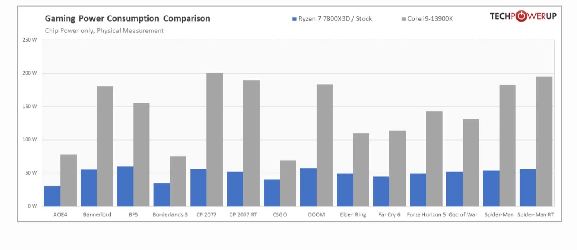
Task: Click the 'CP 2077' axis label
Action: [206, 214]
